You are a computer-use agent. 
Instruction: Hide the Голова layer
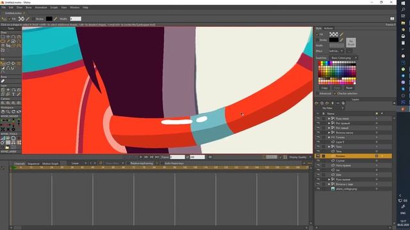(x=318, y=137)
